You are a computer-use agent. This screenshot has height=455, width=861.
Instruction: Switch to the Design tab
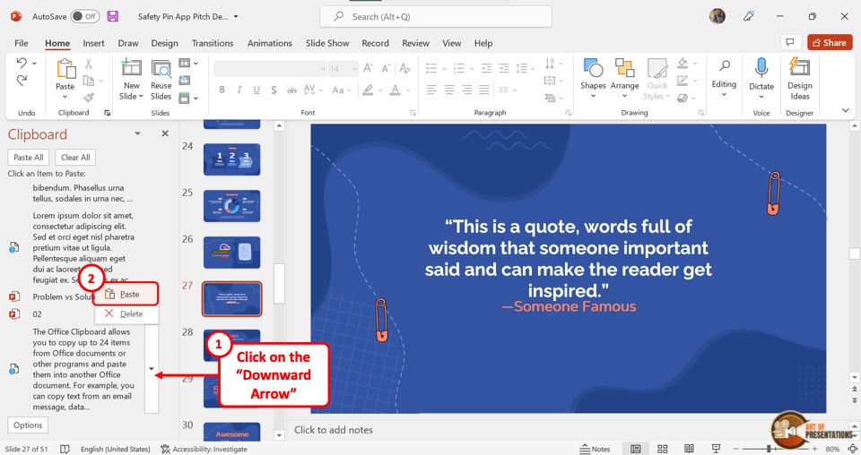coord(164,43)
